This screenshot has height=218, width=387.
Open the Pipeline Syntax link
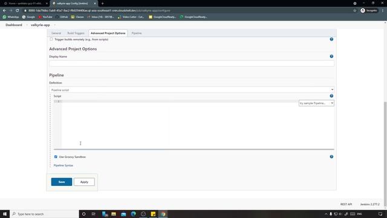point(63,165)
